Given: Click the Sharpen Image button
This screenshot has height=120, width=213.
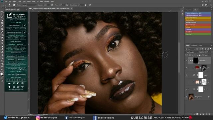Looking at the screenshot, I should tap(21, 20).
